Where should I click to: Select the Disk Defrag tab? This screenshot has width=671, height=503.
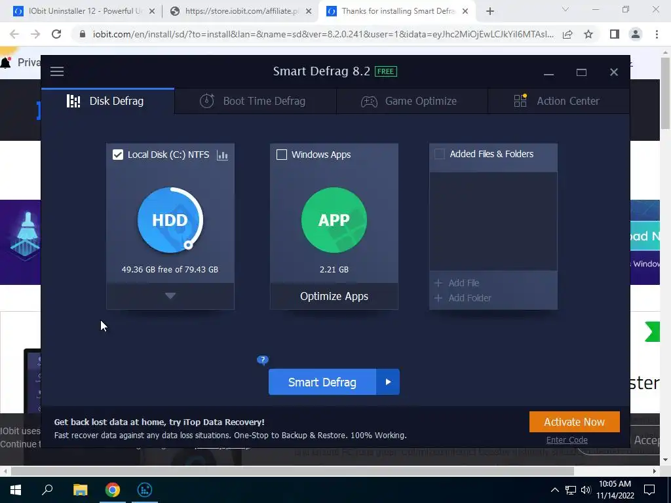tap(108, 101)
